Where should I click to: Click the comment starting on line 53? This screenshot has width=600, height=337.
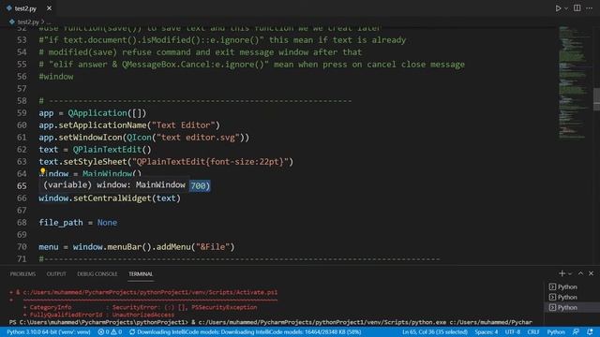222,40
